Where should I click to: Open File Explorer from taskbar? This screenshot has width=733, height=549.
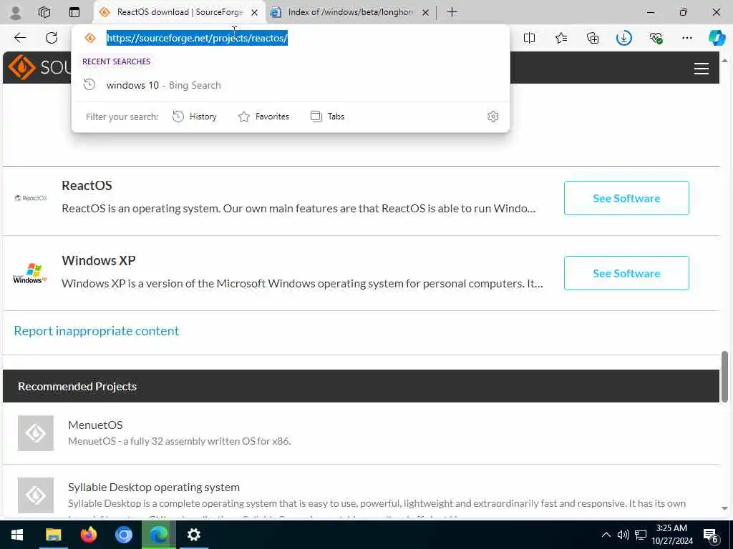coord(53,535)
